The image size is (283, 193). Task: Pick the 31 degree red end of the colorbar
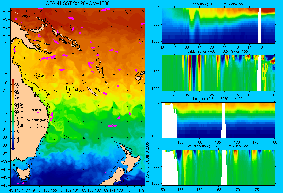pos(13,80)
